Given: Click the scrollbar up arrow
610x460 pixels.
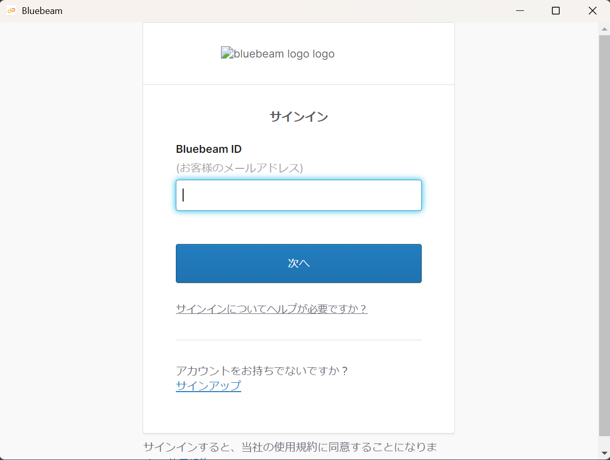Looking at the screenshot, I should tap(604, 29).
